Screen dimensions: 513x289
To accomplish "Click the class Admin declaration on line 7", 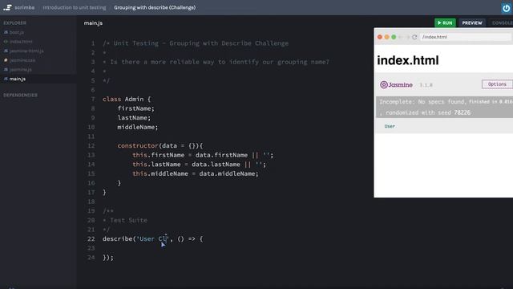I will click(127, 99).
